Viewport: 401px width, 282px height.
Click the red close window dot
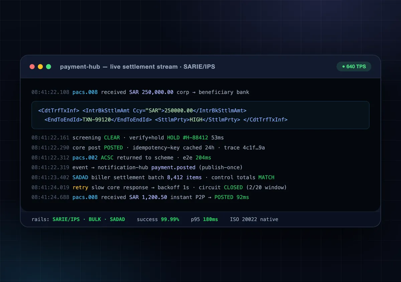coord(32,66)
